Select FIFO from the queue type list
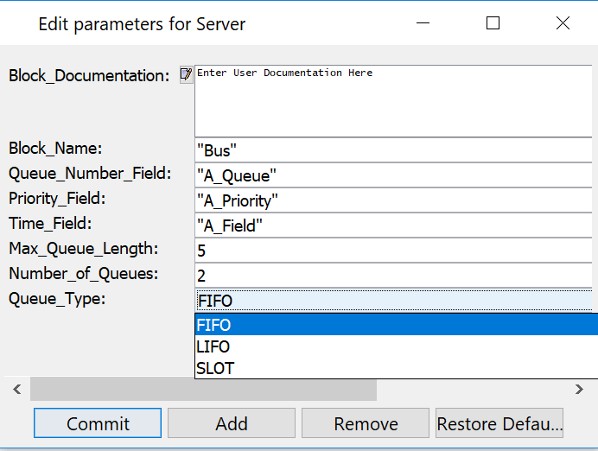The height and width of the screenshot is (451, 598). (x=396, y=325)
